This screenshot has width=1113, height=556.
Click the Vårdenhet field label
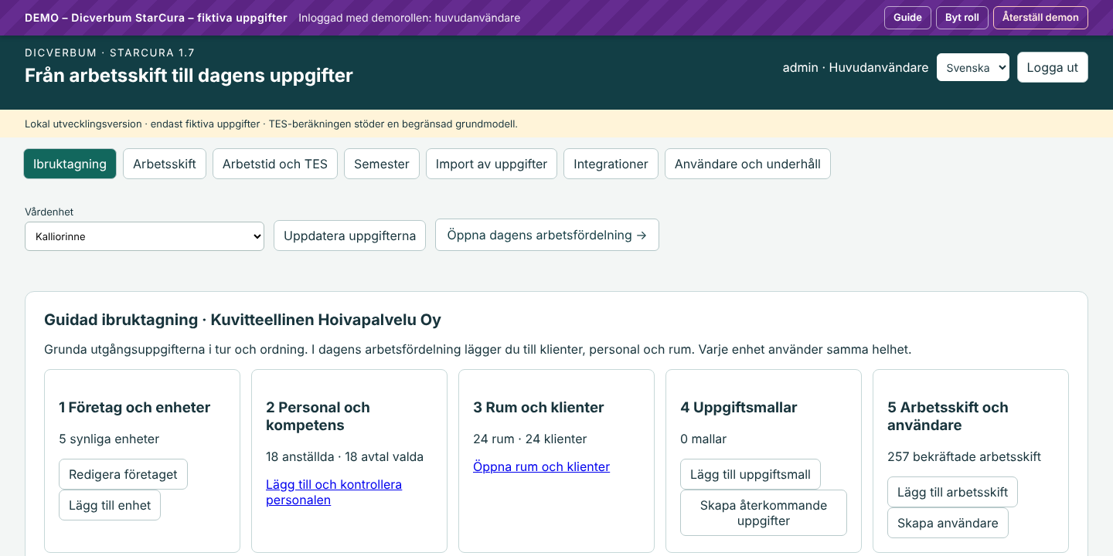tap(49, 212)
